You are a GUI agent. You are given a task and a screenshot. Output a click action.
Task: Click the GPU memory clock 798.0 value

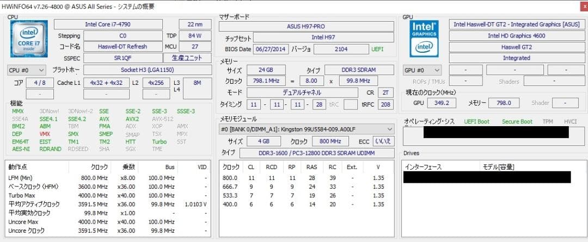[x=504, y=103]
